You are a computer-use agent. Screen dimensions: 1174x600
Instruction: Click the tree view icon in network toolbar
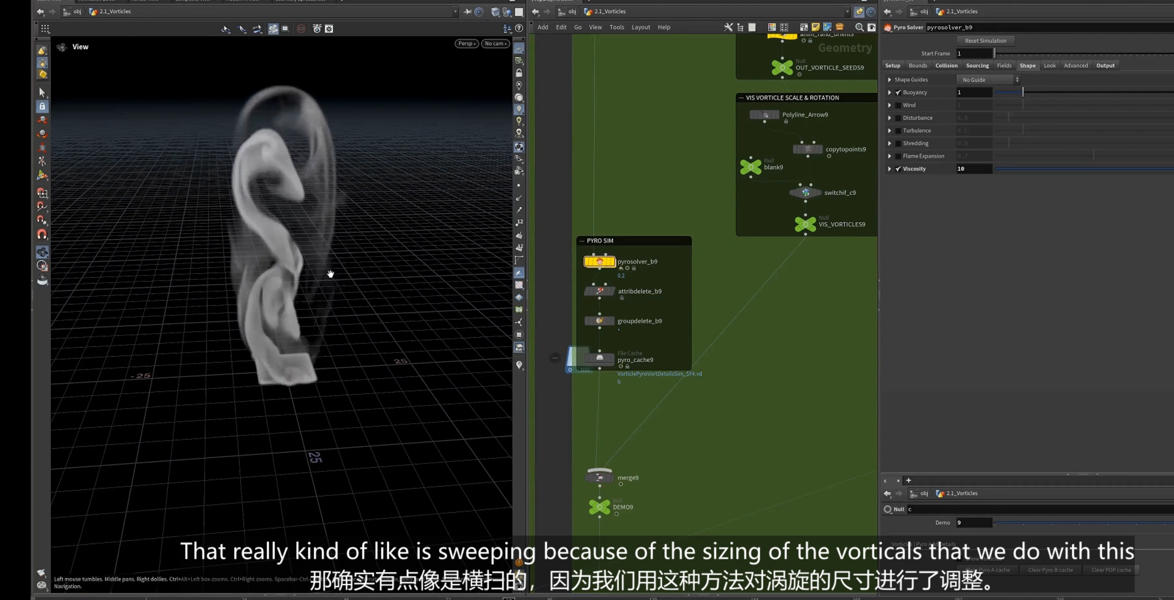pyautogui.click(x=740, y=27)
